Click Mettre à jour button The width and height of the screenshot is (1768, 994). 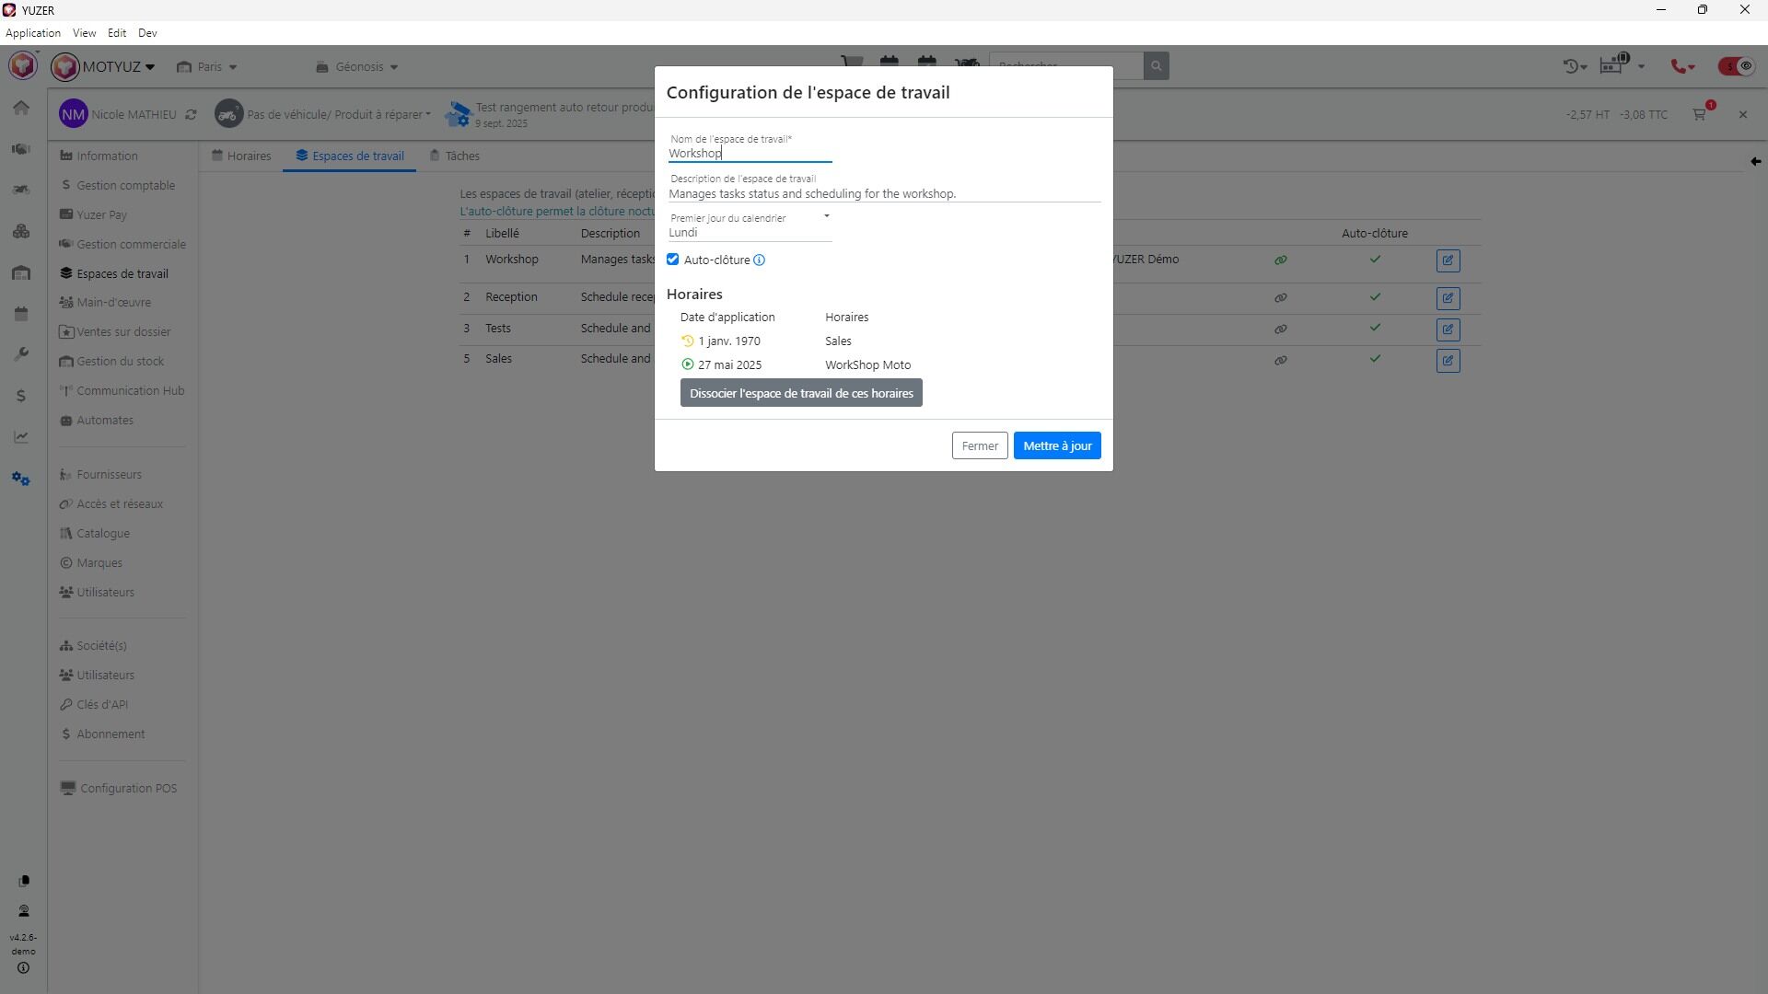1056,446
